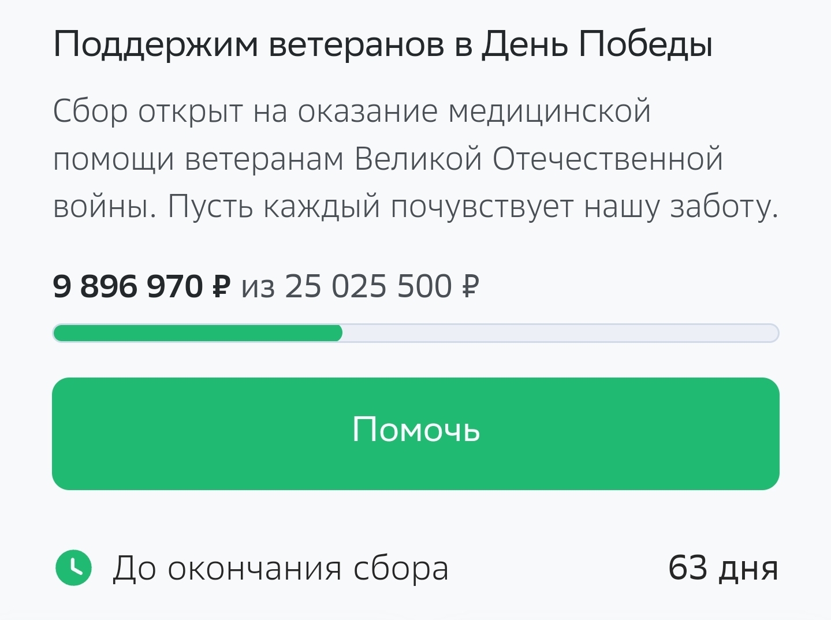Click the word ветеранов in the title
The image size is (831, 620).
pyautogui.click(x=356, y=44)
